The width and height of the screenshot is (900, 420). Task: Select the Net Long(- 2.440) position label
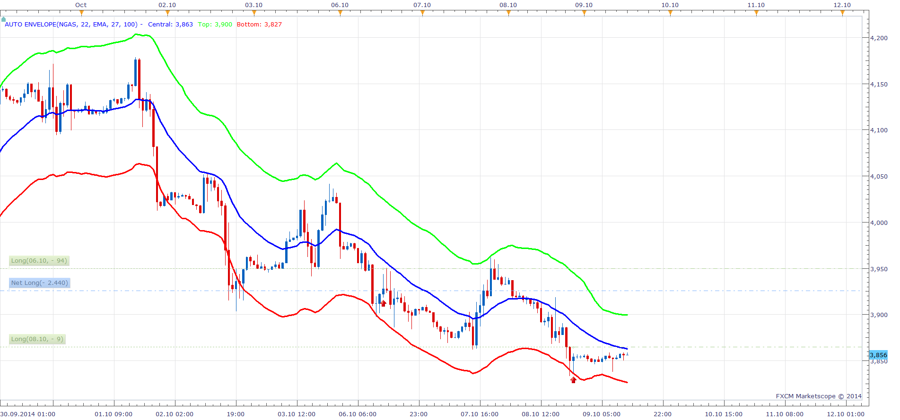(x=40, y=283)
